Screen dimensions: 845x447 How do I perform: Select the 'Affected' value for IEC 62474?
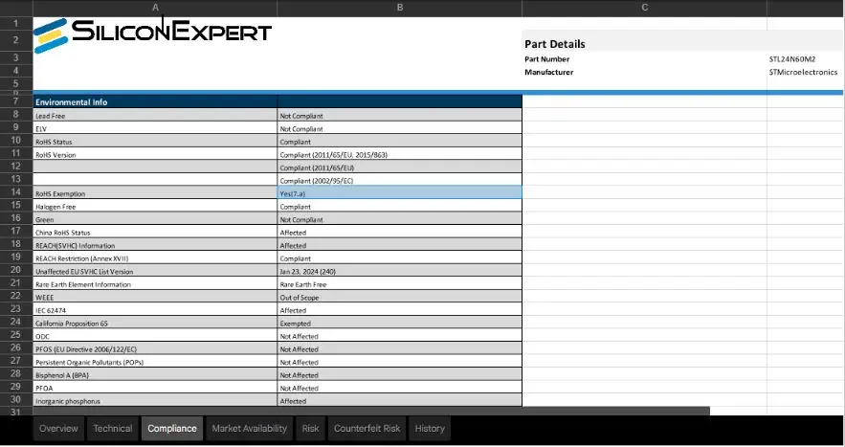click(399, 309)
